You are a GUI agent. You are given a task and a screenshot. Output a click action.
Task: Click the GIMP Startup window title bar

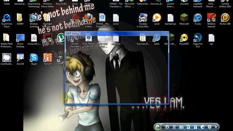pos(117,33)
